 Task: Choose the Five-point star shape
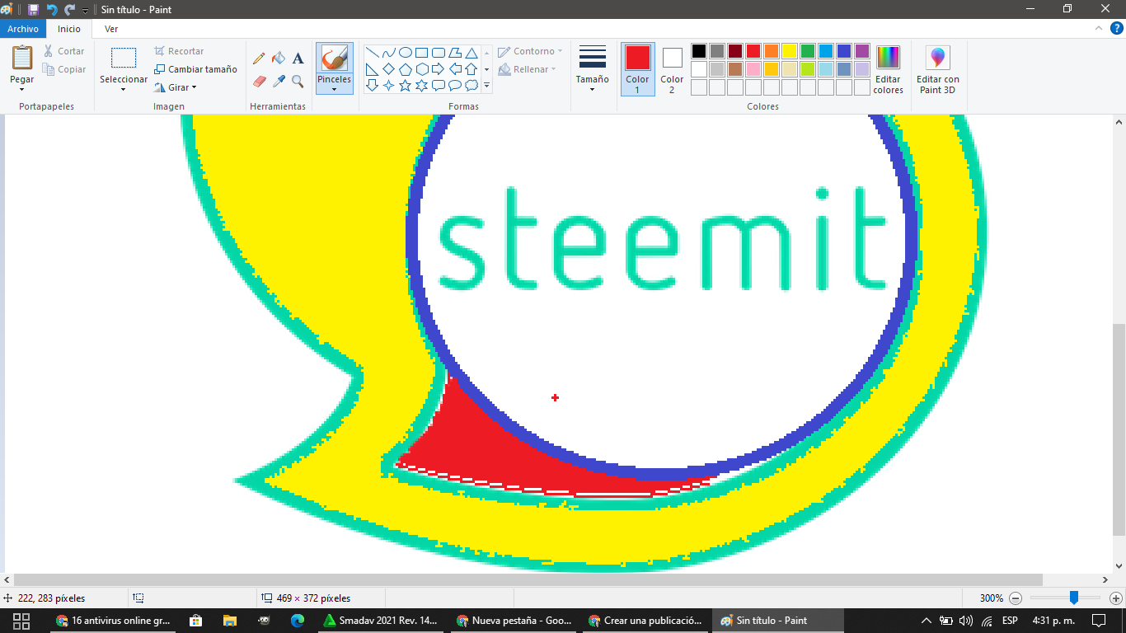pyautogui.click(x=406, y=86)
